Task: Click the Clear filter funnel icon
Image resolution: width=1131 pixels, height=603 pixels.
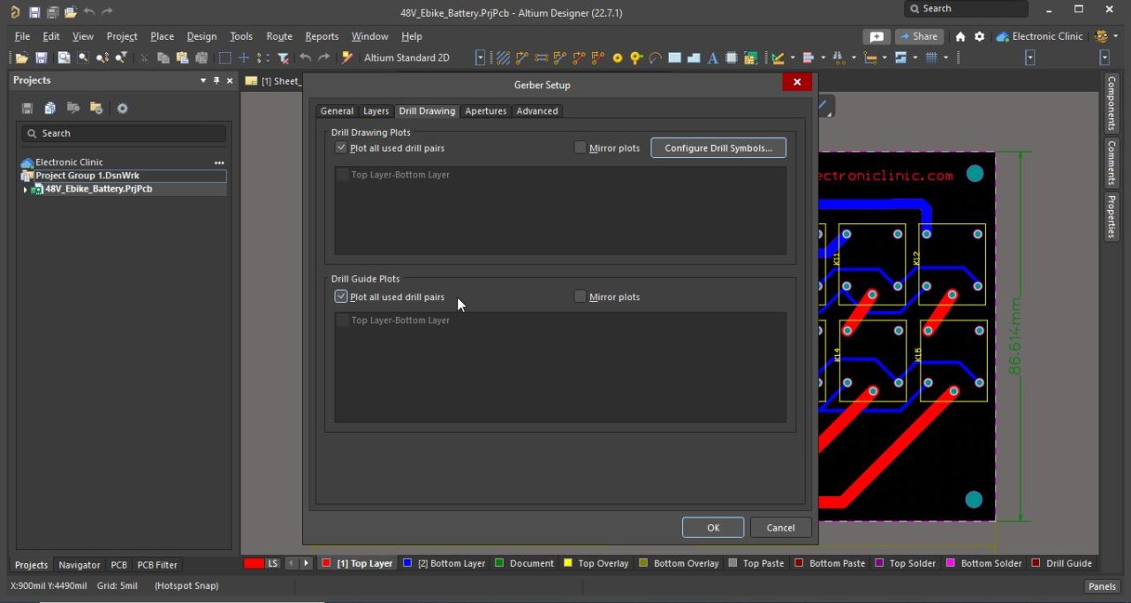Action: [284, 57]
